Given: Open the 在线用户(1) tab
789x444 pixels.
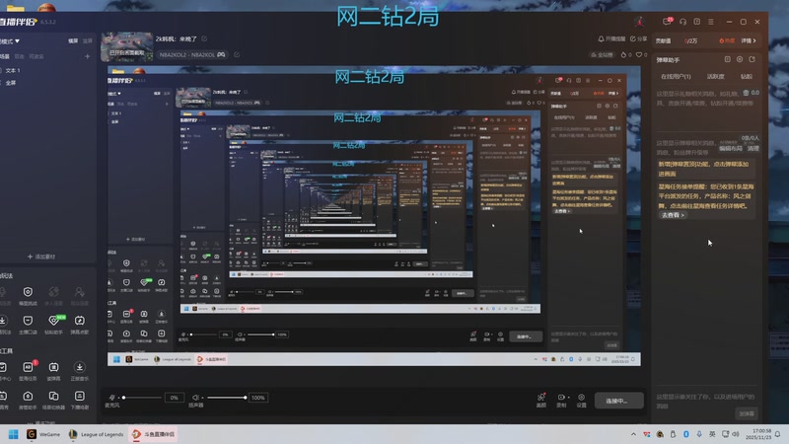Looking at the screenshot, I should 676,77.
